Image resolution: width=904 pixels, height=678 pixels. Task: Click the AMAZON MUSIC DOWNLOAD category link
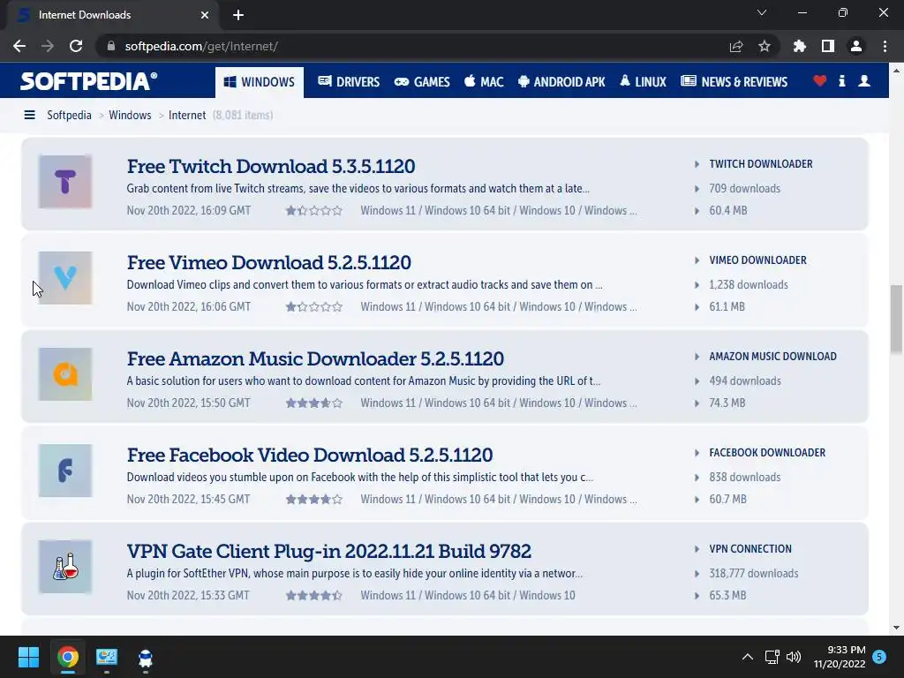click(772, 357)
